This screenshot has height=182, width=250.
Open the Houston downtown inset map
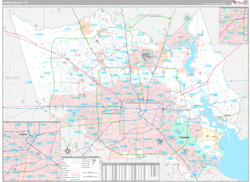(x=32, y=151)
